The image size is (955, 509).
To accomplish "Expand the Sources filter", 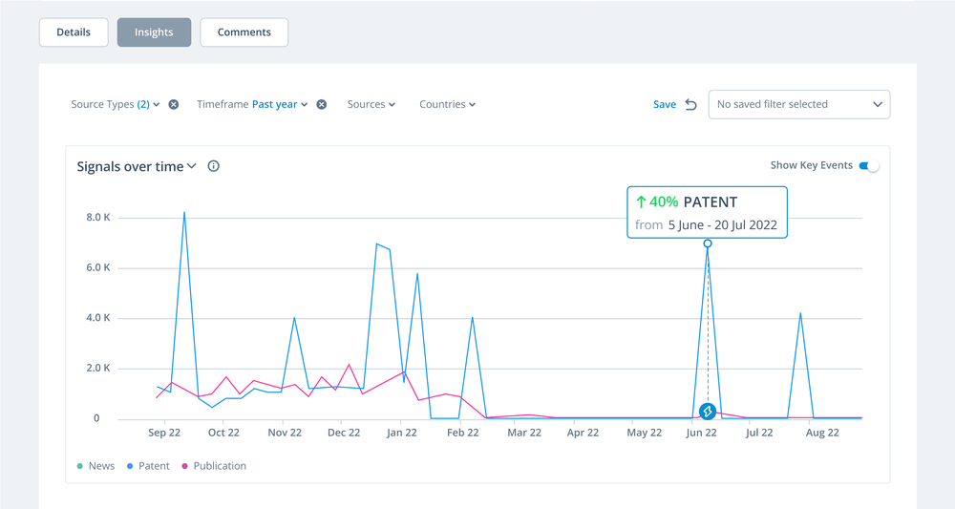I will pyautogui.click(x=371, y=104).
